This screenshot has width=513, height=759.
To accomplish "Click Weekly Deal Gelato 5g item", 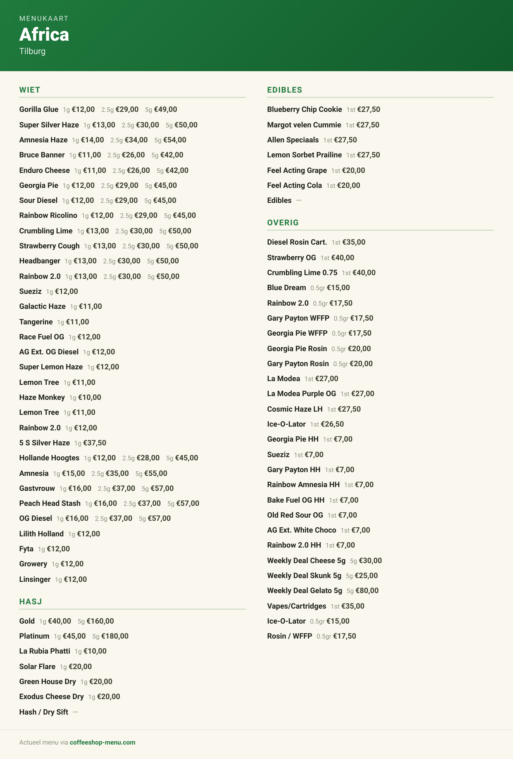I will pyautogui.click(x=322, y=590).
